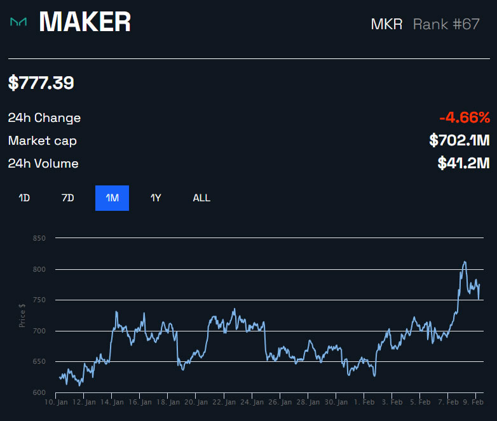The image size is (497, 421).
Task: Click the 10. Jan date axis label
Action: [x=57, y=402]
